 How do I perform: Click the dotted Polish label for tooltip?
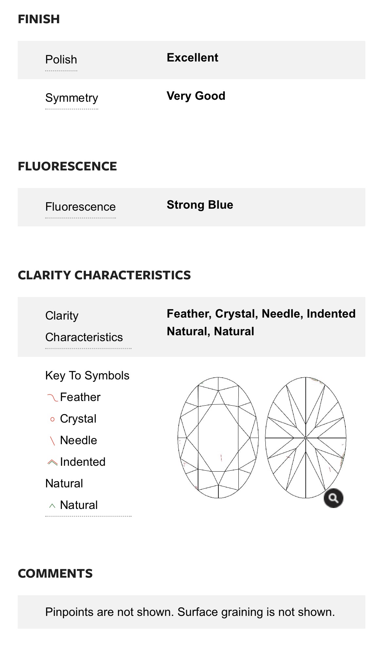(x=61, y=60)
